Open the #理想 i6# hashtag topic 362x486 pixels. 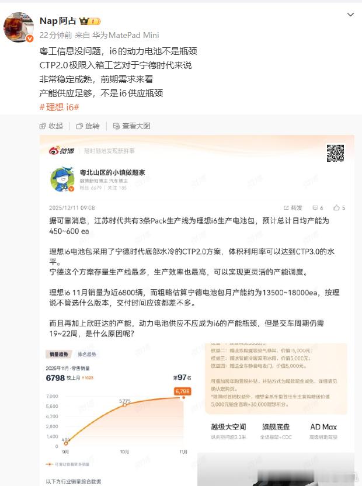coord(59,107)
